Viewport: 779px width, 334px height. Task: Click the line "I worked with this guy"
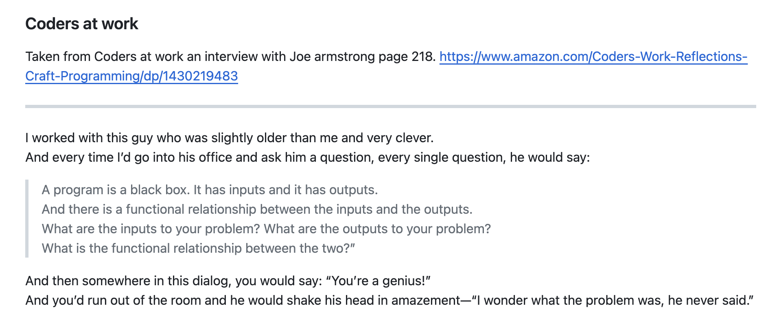pyautogui.click(x=229, y=138)
